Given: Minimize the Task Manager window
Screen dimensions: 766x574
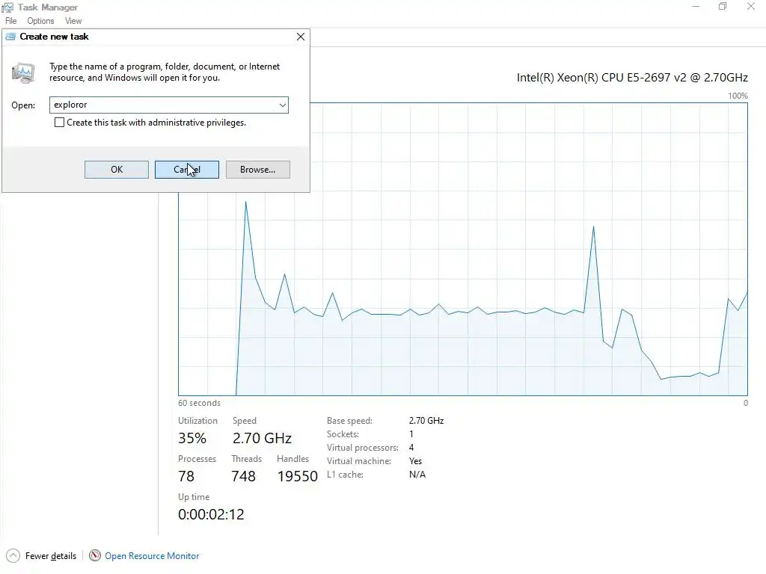Looking at the screenshot, I should (696, 7).
